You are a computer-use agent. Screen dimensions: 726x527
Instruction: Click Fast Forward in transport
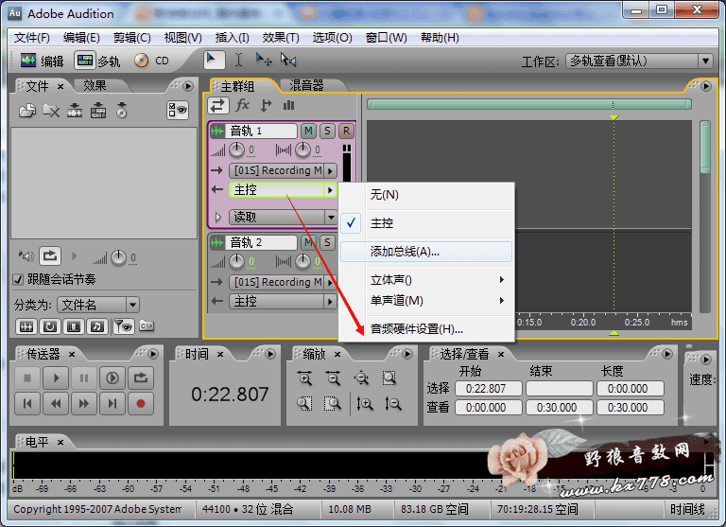(x=84, y=404)
